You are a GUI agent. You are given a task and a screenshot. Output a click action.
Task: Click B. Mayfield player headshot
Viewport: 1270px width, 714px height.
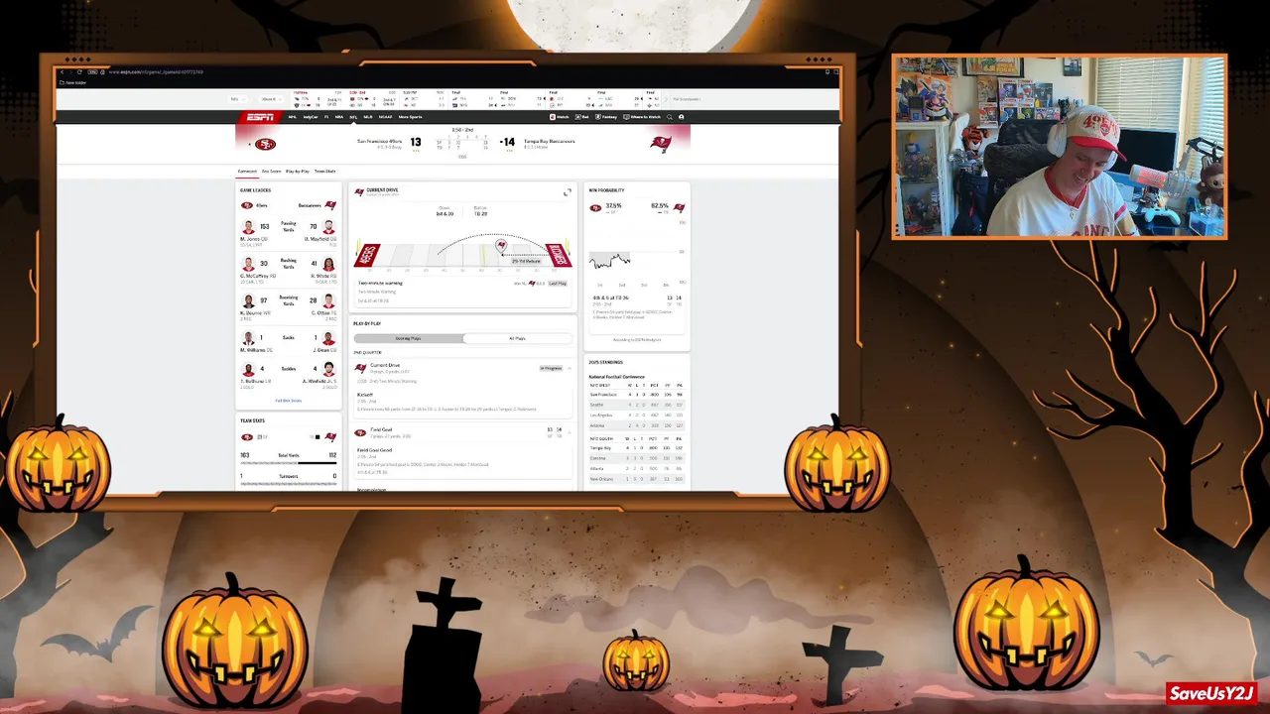pos(328,228)
